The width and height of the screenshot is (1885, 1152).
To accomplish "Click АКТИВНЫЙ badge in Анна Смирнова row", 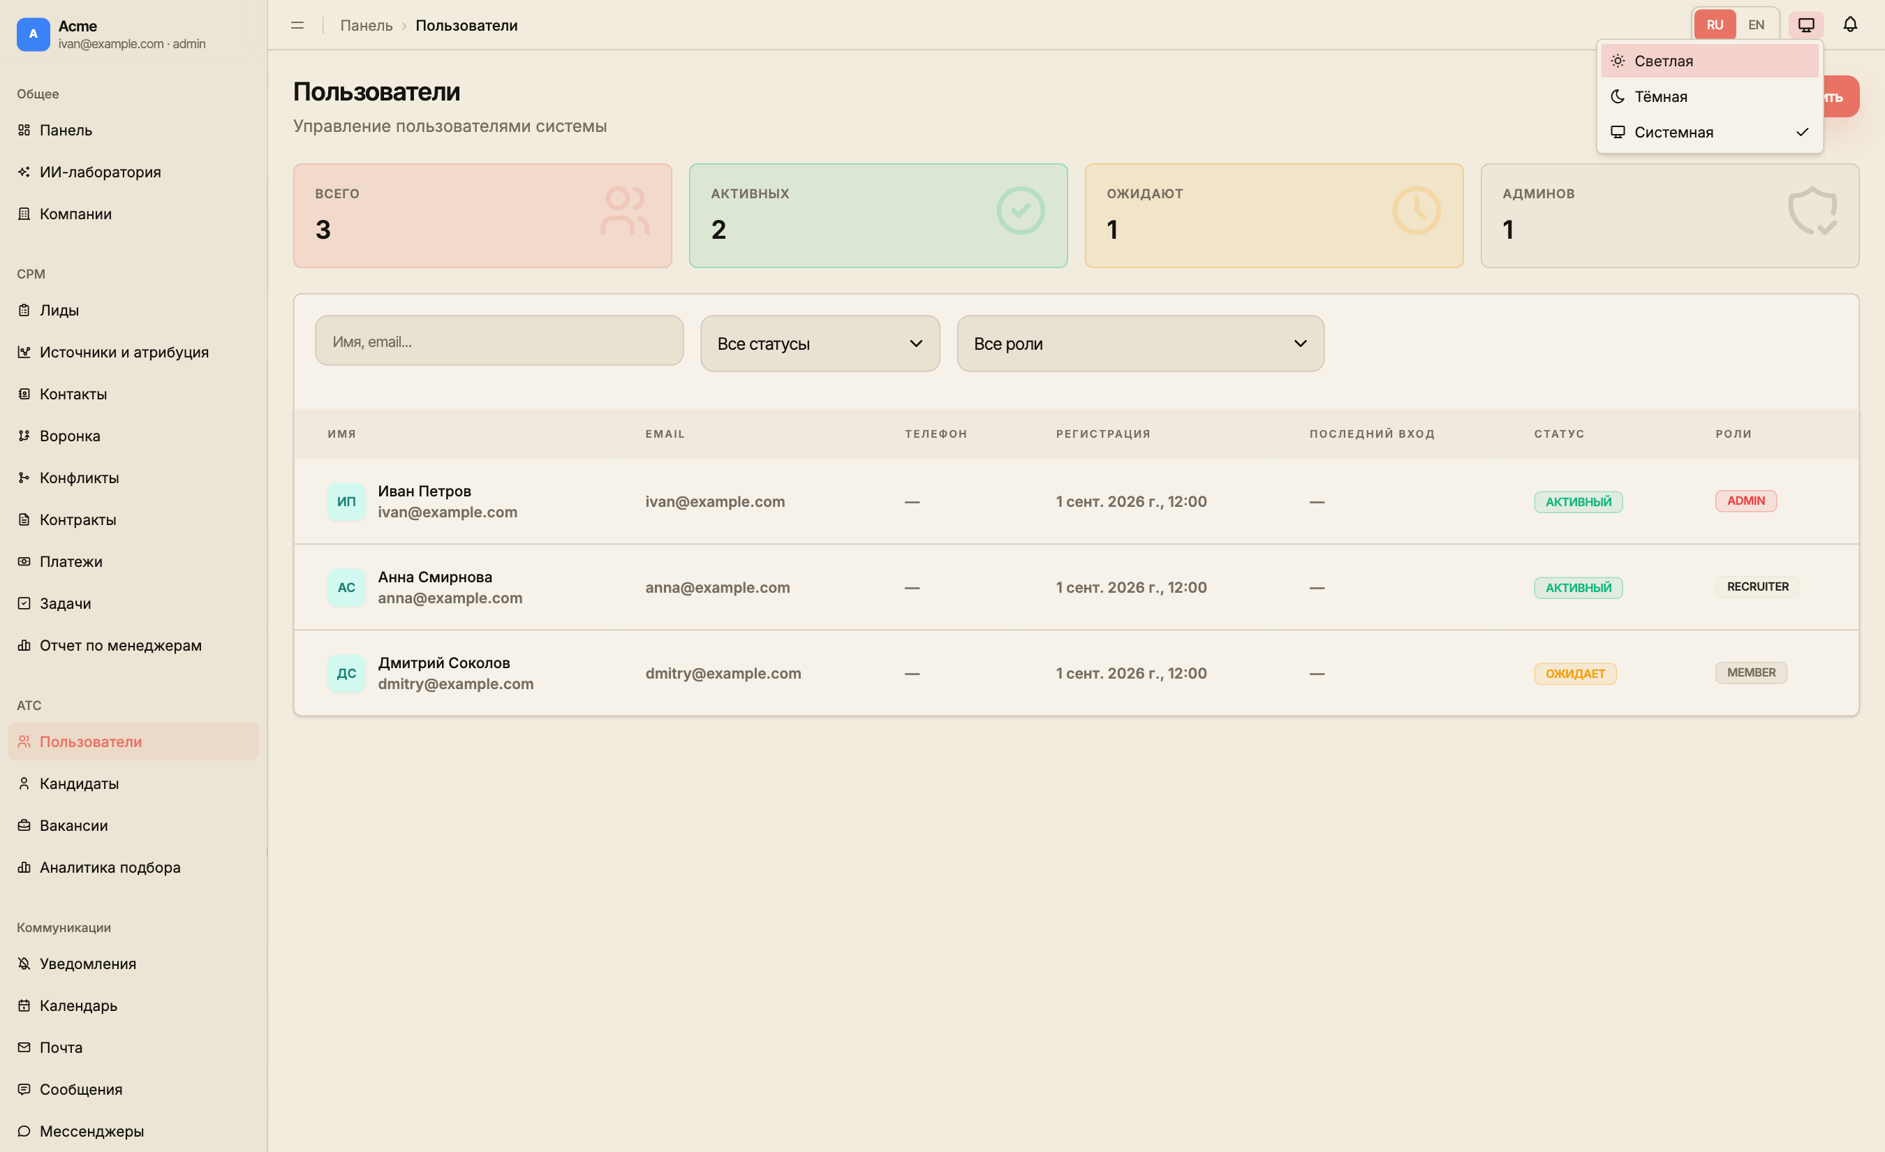I will tap(1579, 587).
